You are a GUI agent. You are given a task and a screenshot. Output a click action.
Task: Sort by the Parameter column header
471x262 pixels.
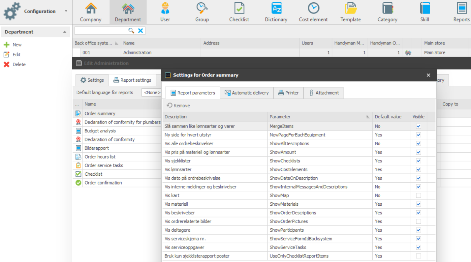320,117
